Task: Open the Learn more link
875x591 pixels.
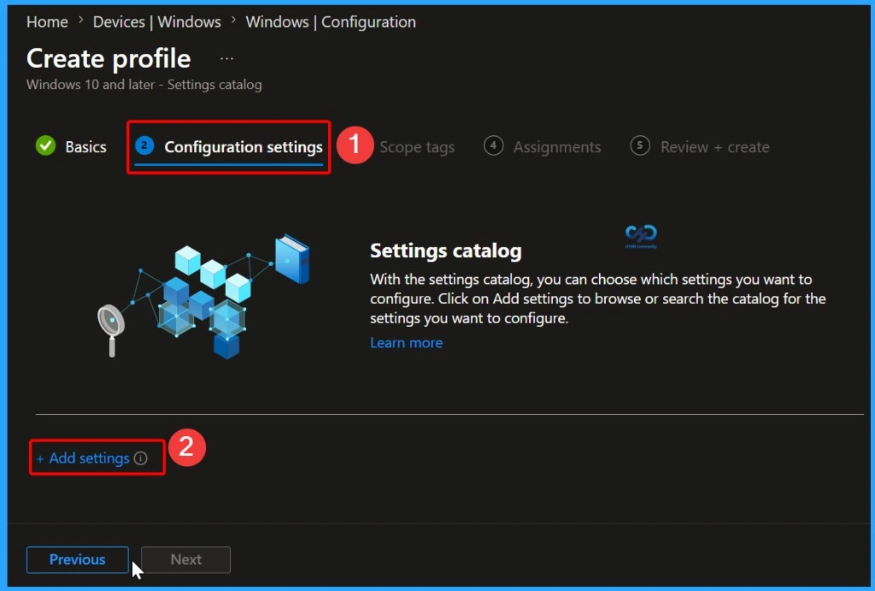Action: (x=406, y=342)
